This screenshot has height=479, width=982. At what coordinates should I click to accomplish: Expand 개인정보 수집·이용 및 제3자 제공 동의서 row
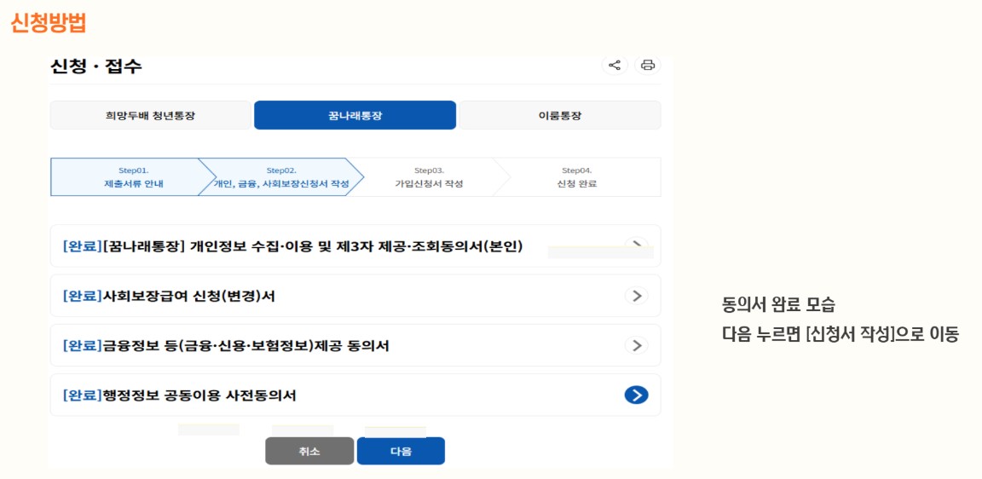coord(355,246)
